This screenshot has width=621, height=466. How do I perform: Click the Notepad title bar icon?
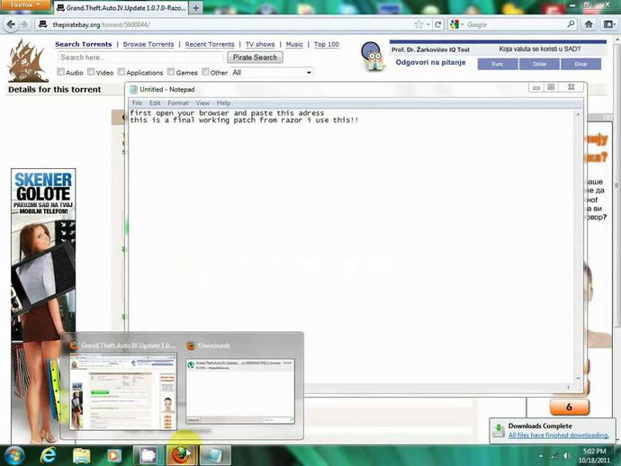[x=133, y=89]
